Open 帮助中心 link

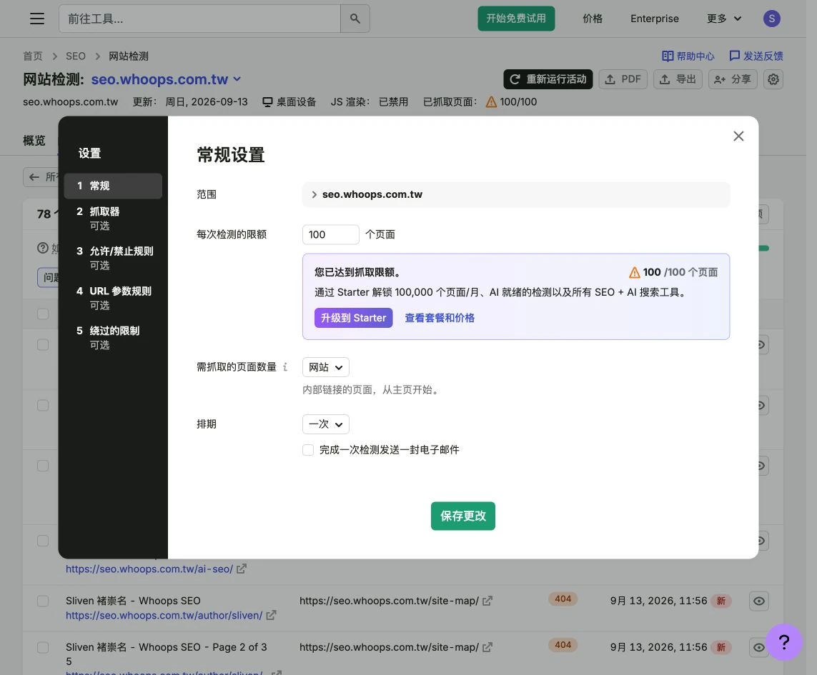[x=688, y=56]
